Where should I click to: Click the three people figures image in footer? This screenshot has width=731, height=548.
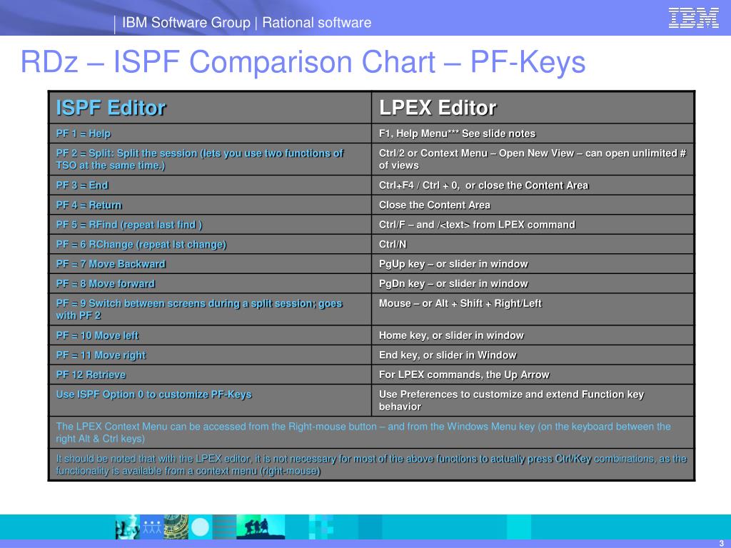(x=152, y=527)
